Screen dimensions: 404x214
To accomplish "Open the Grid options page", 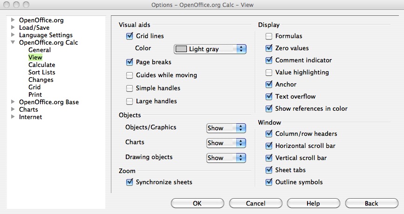I will point(34,87).
